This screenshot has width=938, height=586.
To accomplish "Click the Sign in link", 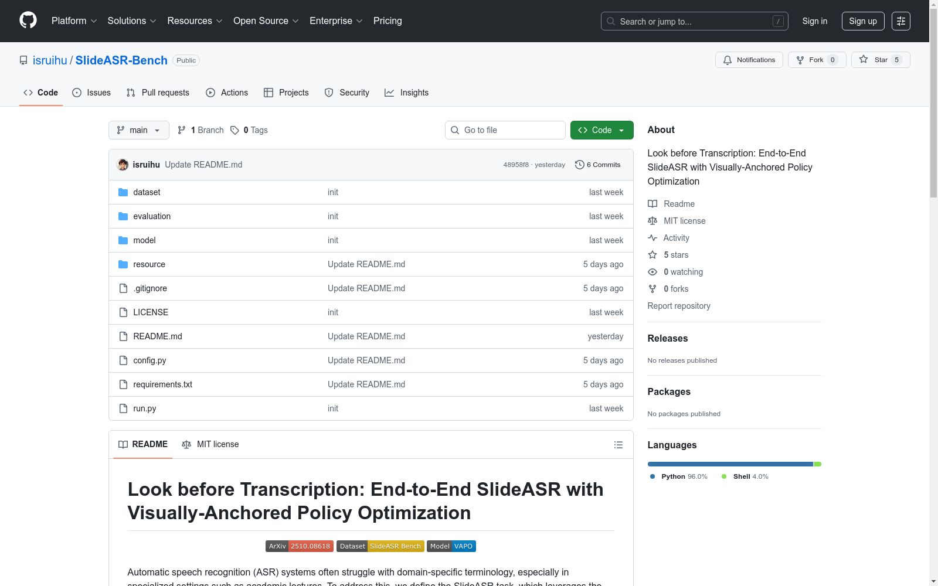I will [x=815, y=21].
